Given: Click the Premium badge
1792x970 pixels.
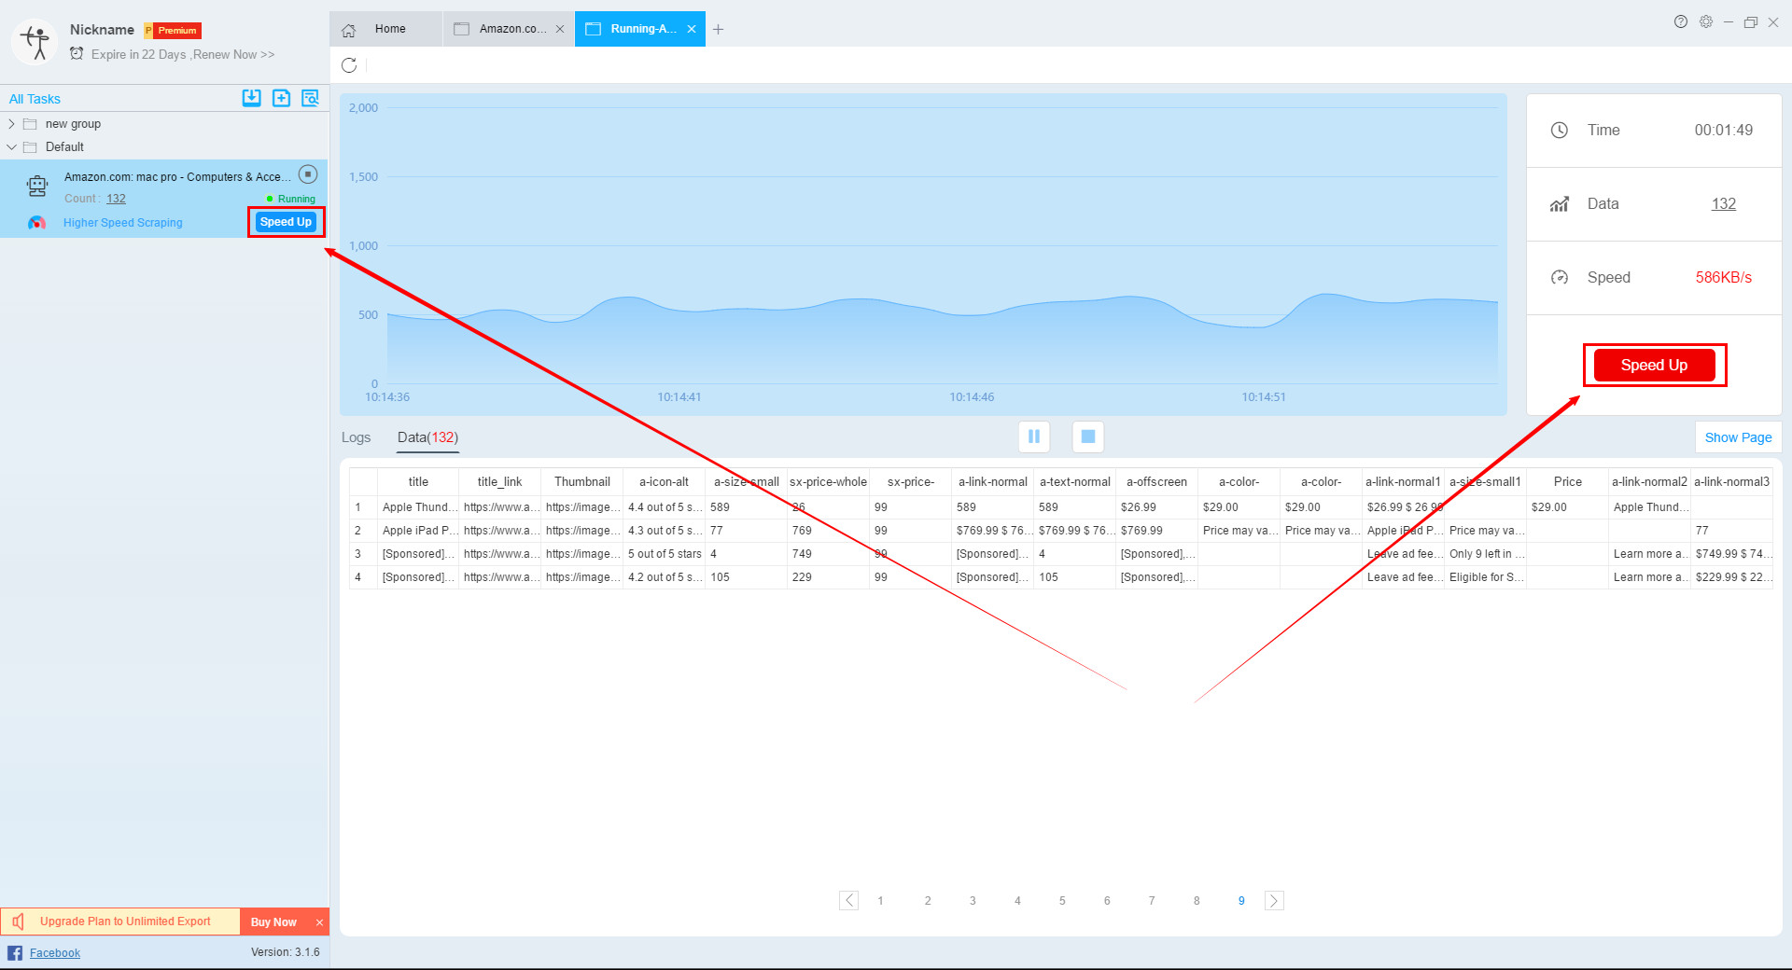Looking at the screenshot, I should [x=174, y=31].
